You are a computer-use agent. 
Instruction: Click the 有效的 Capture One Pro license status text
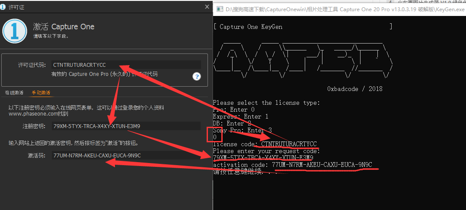coord(104,74)
